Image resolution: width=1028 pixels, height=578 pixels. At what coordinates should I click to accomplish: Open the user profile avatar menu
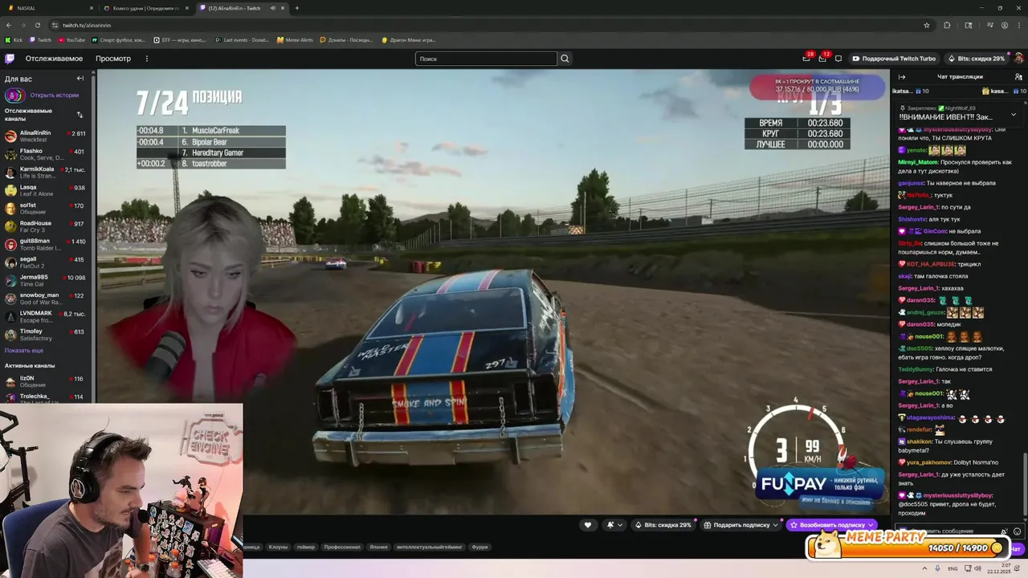[1018, 59]
